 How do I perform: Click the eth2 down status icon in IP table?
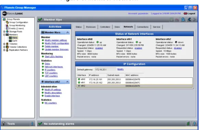(x=79, y=86)
